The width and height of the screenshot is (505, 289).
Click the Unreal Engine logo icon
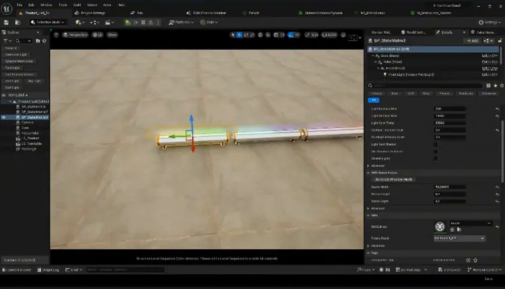pos(7,9)
